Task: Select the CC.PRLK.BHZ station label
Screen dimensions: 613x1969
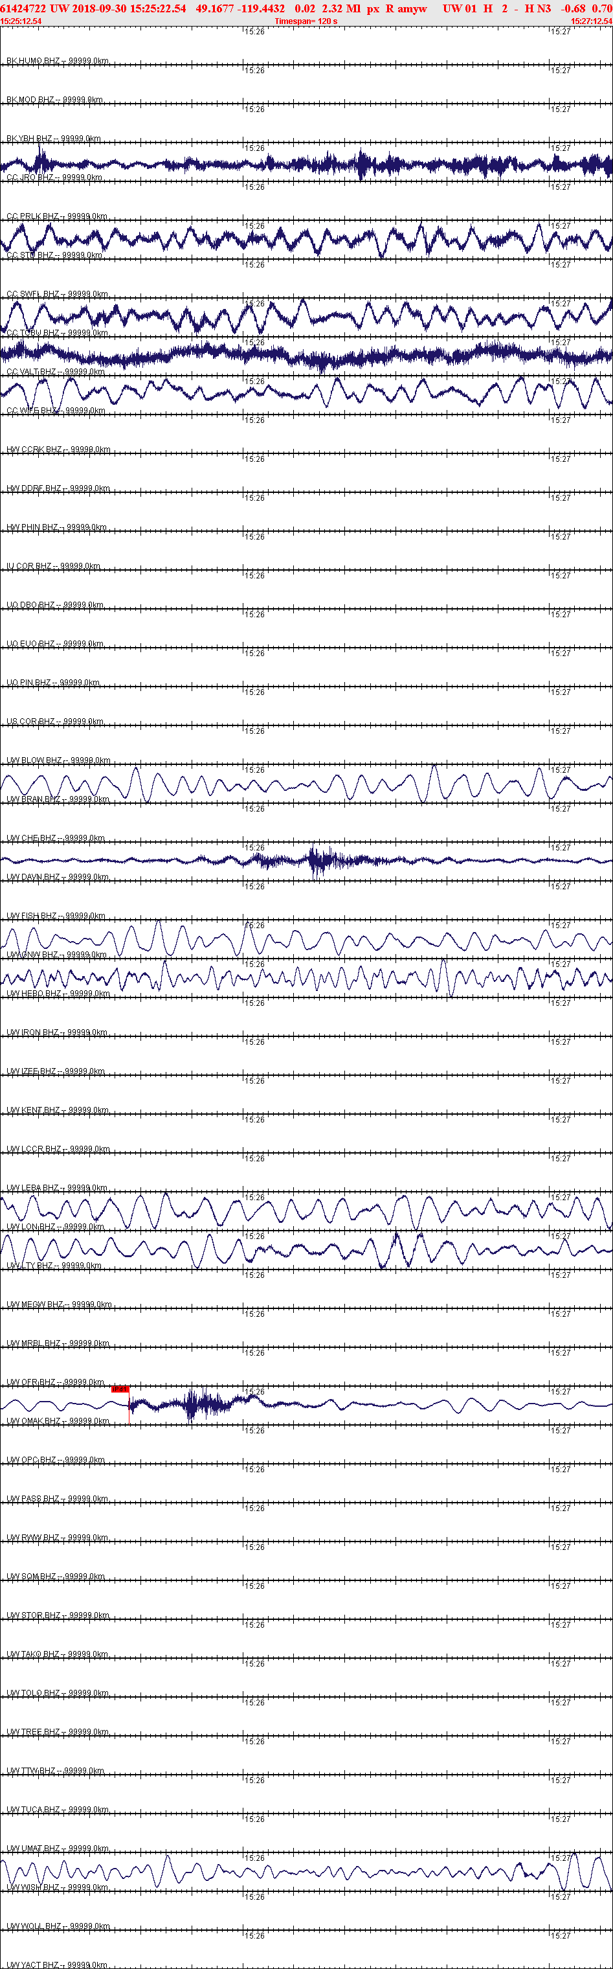Action: pyautogui.click(x=58, y=216)
